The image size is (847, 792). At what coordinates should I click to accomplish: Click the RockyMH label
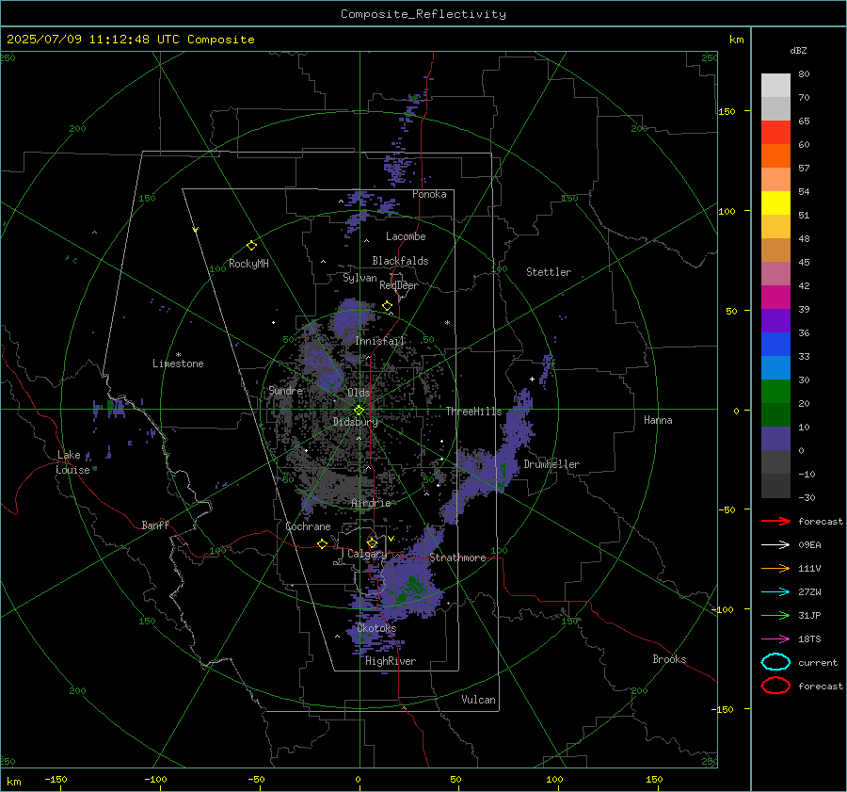click(x=248, y=264)
